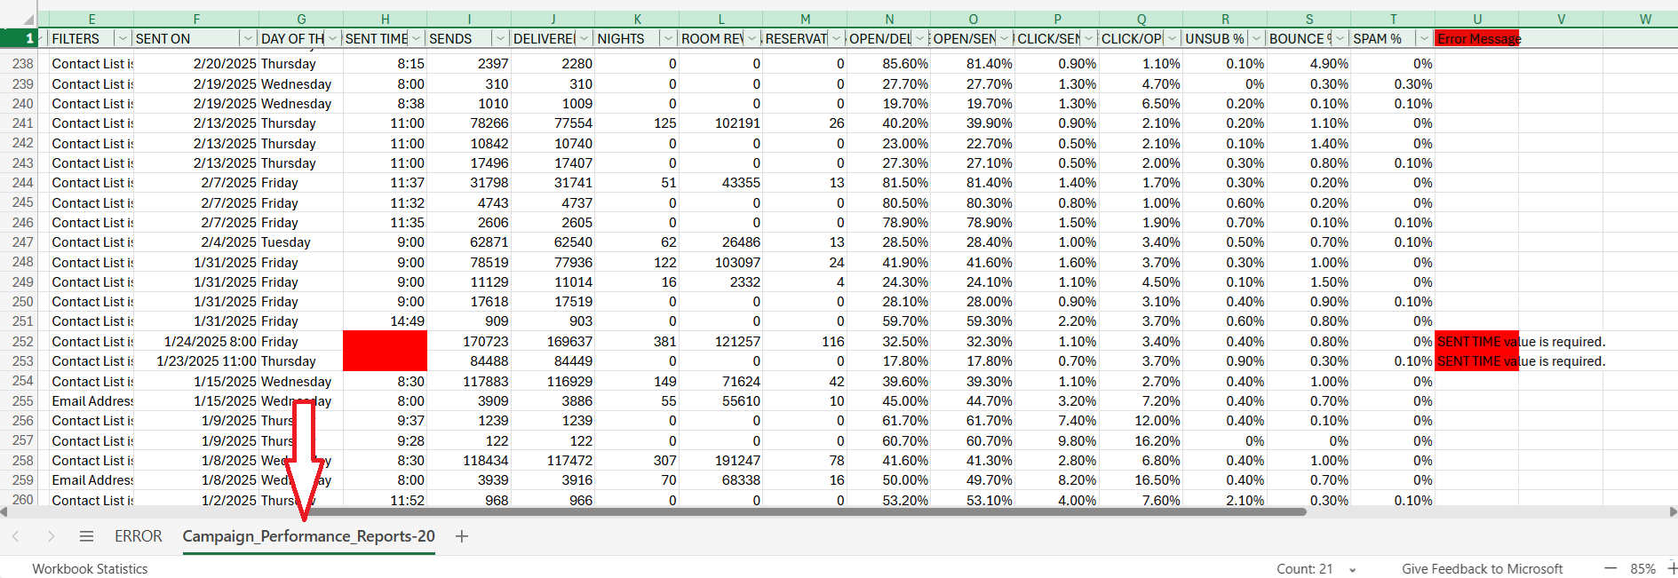Screen dimensions: 1678x578
Task: Open the CLICK/SEN filter dropdown
Action: coord(1089,38)
